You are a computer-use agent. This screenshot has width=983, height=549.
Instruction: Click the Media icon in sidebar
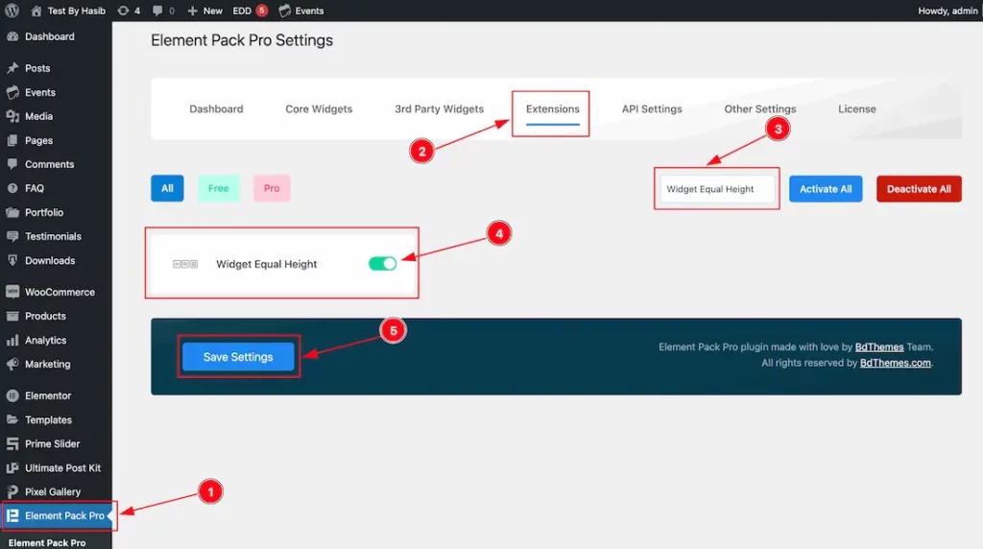(12, 116)
